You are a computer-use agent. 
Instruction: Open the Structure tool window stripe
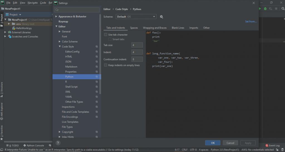point(2,89)
